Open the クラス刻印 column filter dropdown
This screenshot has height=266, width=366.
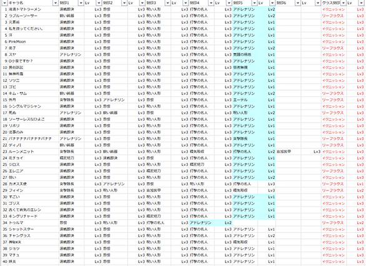pos(344,3)
